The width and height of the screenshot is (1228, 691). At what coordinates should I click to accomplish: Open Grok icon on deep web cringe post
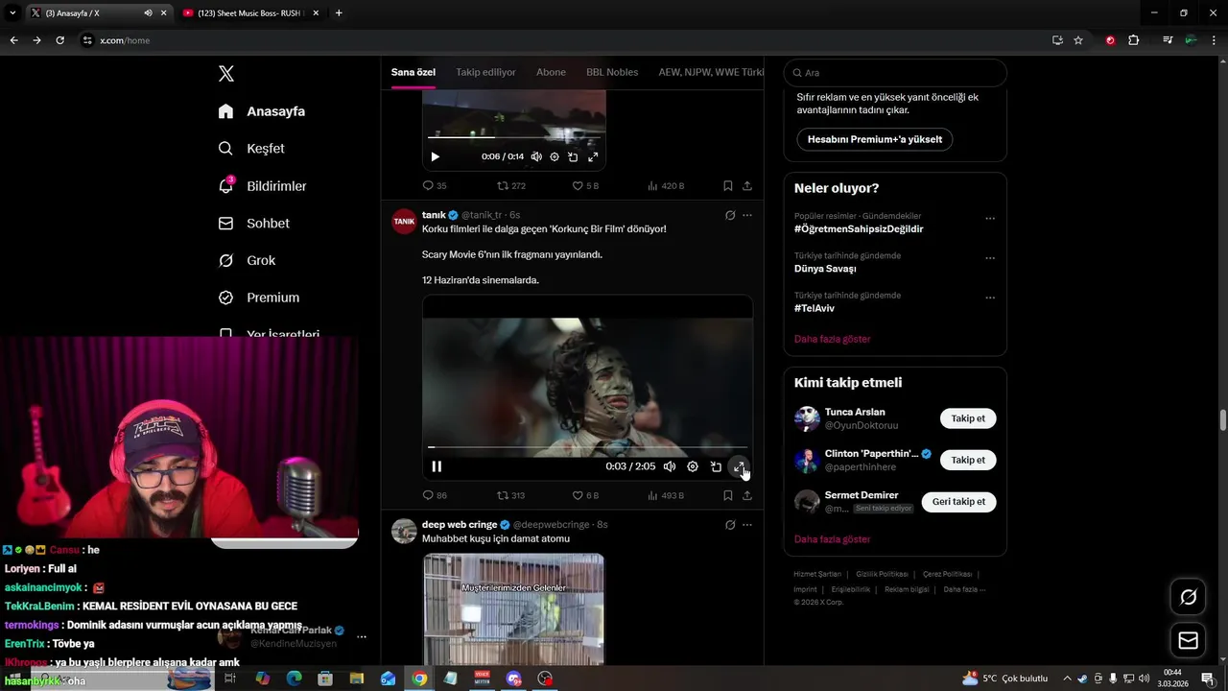[730, 525]
